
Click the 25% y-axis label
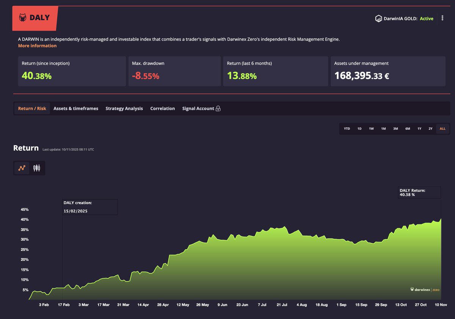coord(24,249)
